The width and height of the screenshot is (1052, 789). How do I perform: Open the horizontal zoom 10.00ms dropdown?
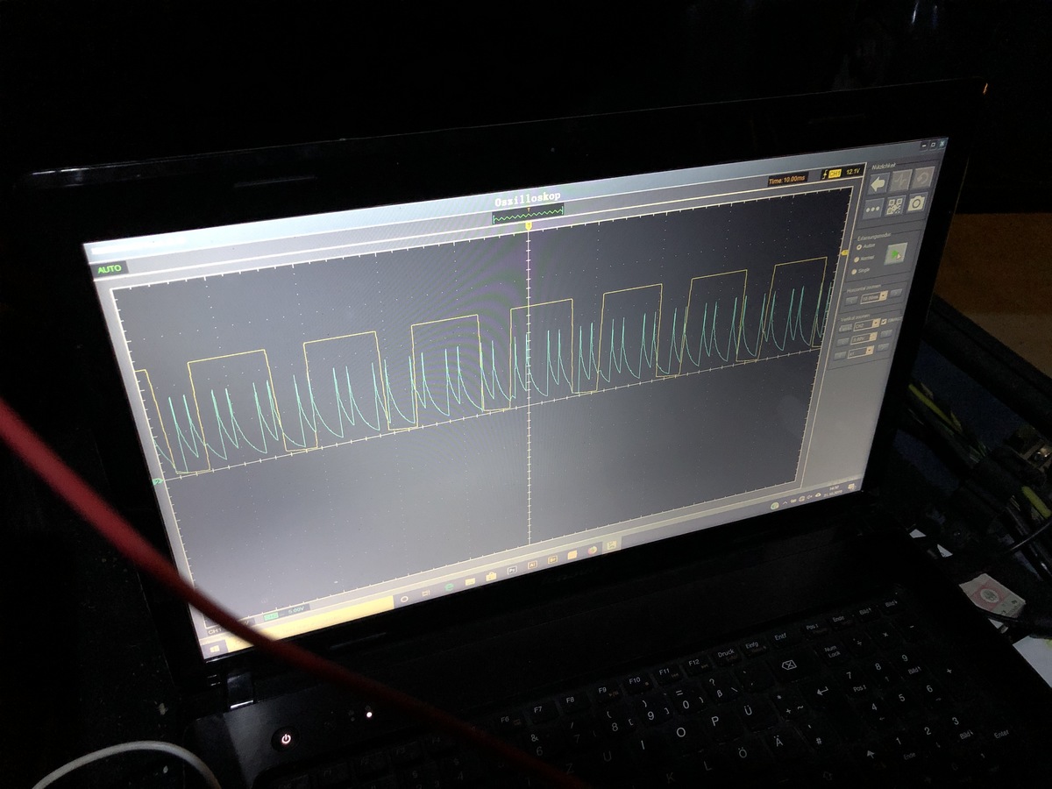874,297
